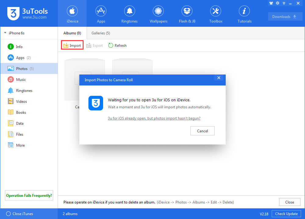Toggle the Close iTunes option
The height and width of the screenshot is (219, 305).
[20, 214]
